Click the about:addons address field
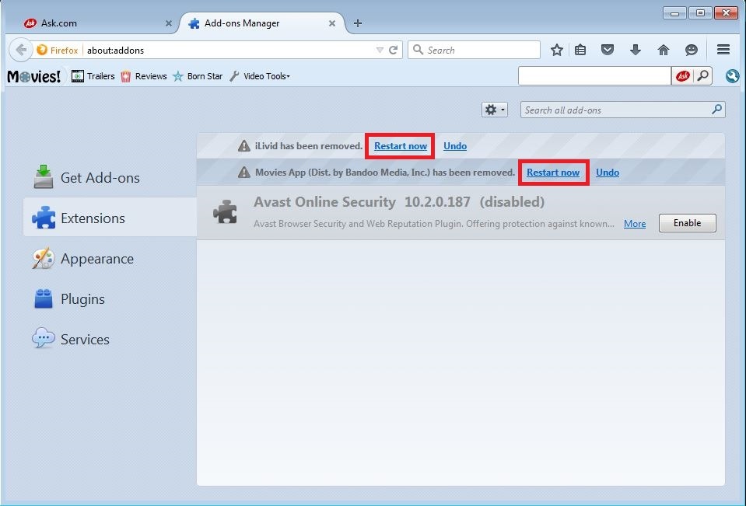Viewport: 746px width, 506px height. point(229,50)
